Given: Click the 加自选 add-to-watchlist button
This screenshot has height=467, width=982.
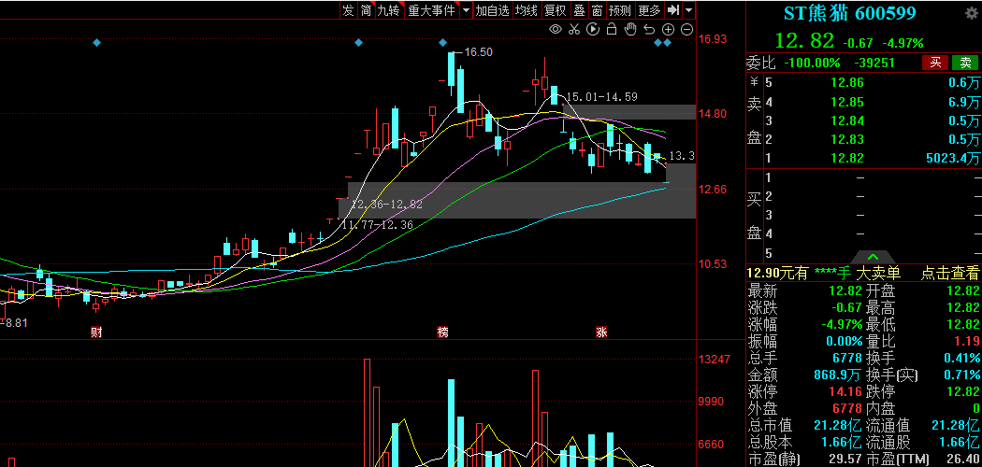Looking at the screenshot, I should pyautogui.click(x=492, y=10).
